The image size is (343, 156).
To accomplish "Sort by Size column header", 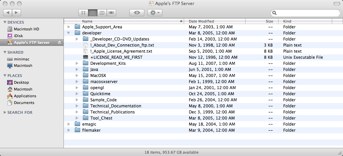I will pos(262,21).
